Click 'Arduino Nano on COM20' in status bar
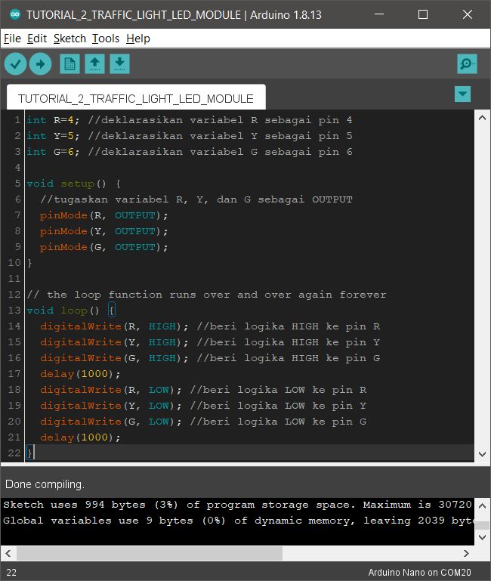Image resolution: width=491 pixels, height=581 pixels. [419, 573]
